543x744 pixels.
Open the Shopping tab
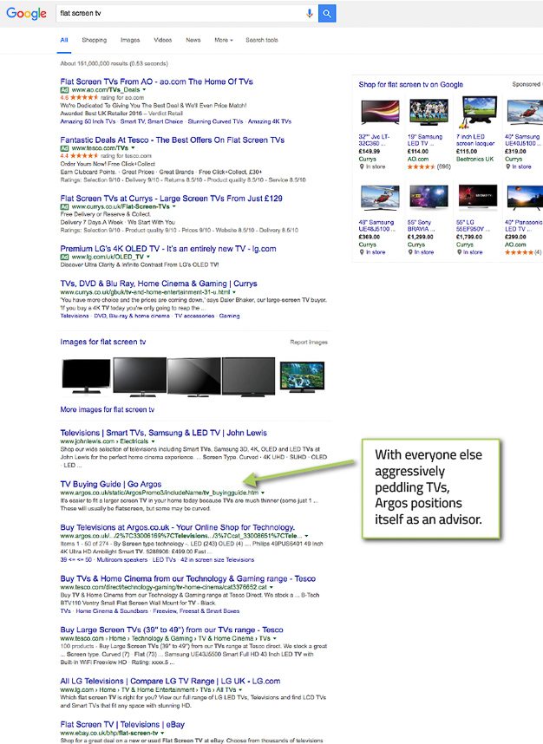[x=95, y=41]
